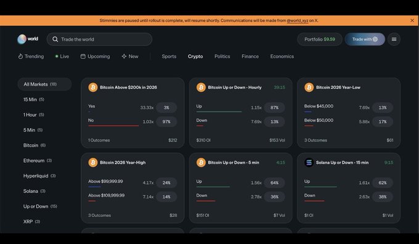Click 97% No button on Bitcoin Above $200k
The image size is (419, 244).
(166, 121)
